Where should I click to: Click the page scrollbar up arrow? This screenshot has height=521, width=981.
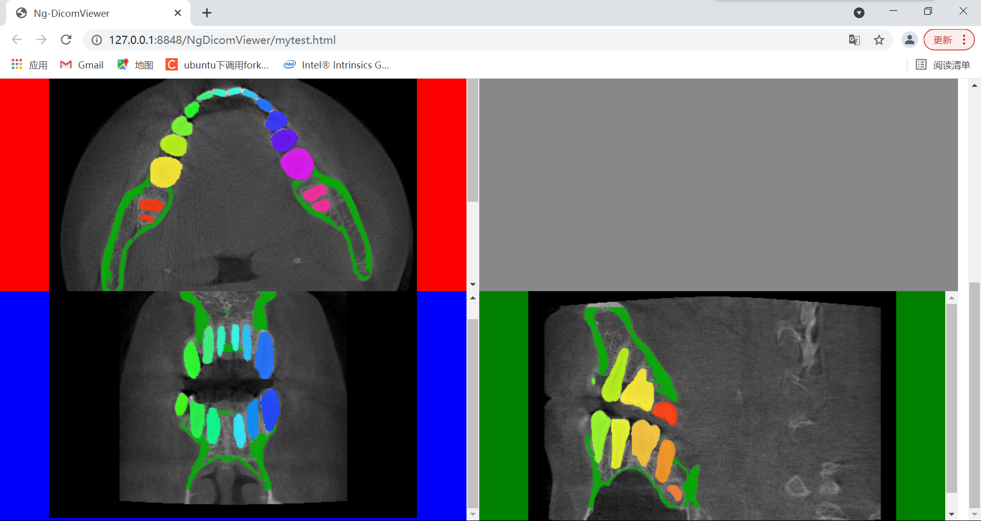click(x=974, y=85)
